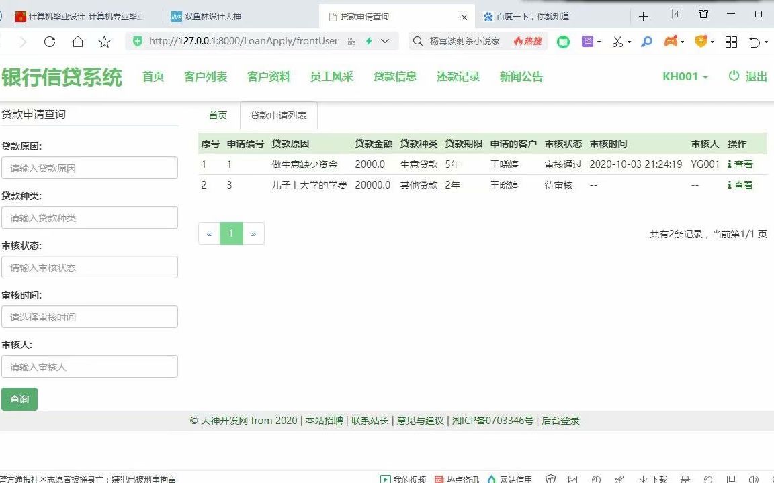Screen dimensions: 774x483
Task: Open the 贷款种类 dropdown arrow next to translate icon
Action: tap(599, 41)
